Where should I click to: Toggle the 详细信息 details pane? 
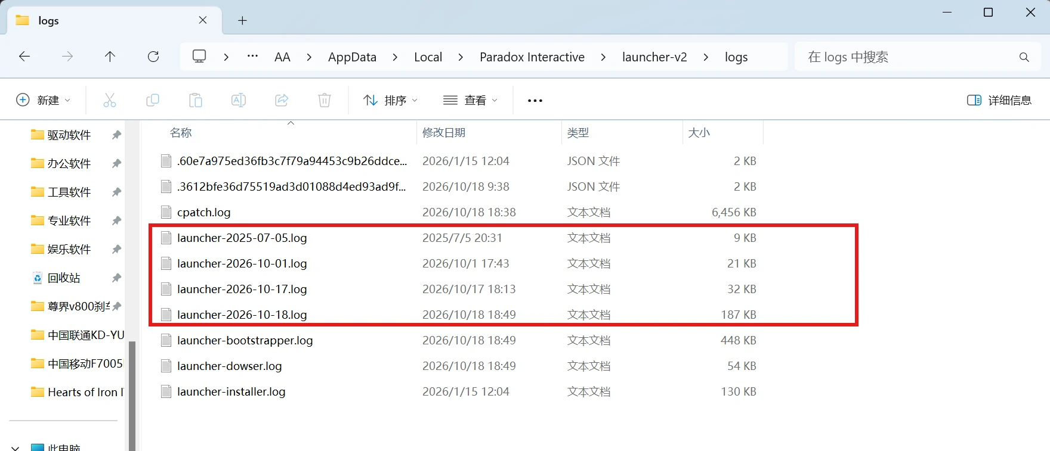point(999,100)
